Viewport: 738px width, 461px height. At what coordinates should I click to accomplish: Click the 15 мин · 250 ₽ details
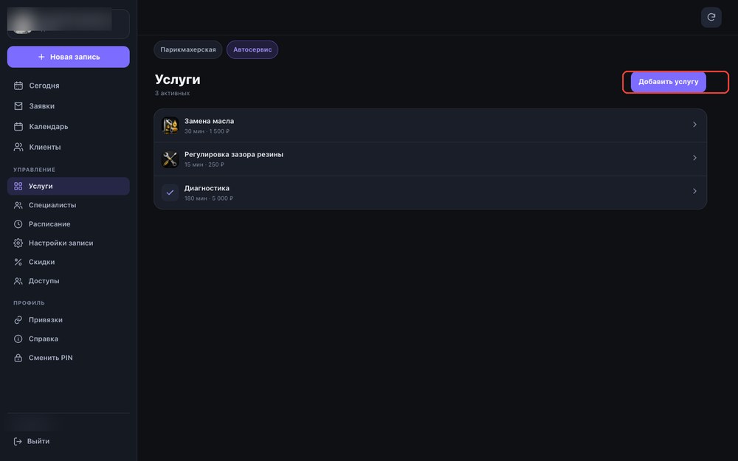coord(204,164)
